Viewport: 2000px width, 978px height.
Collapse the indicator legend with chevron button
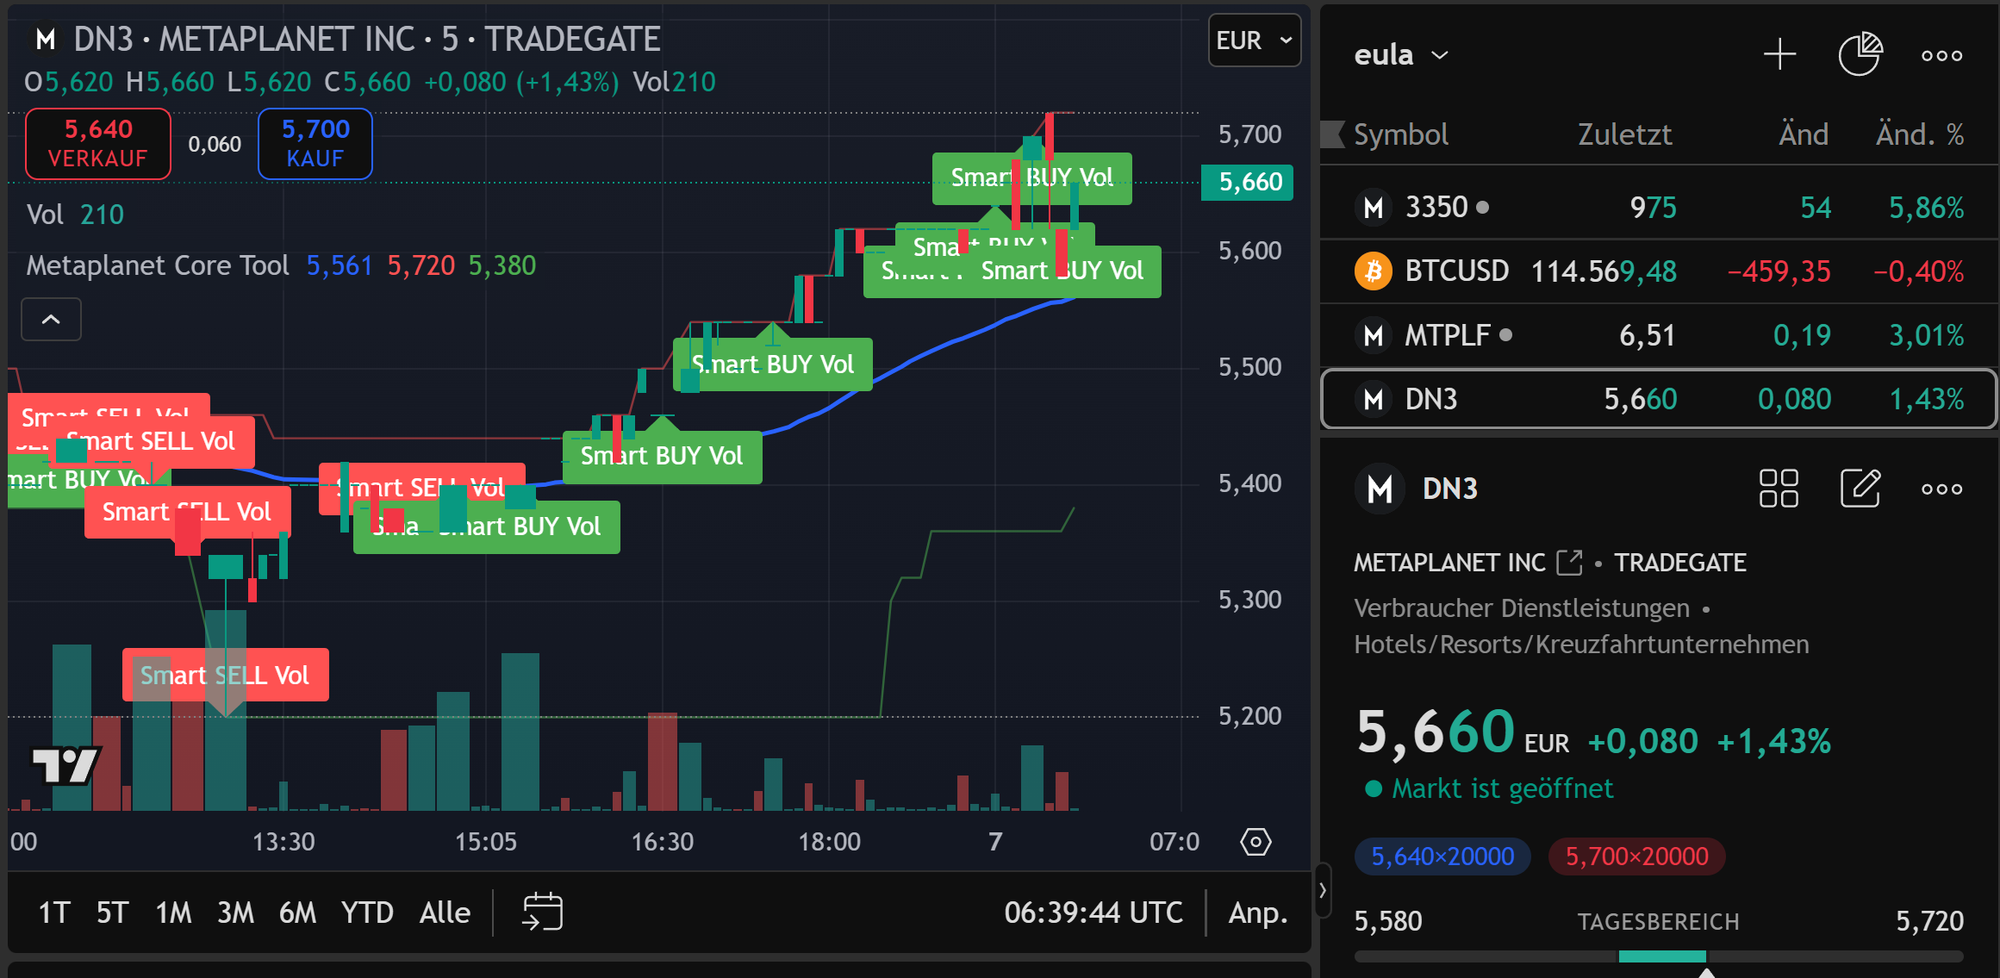(51, 320)
